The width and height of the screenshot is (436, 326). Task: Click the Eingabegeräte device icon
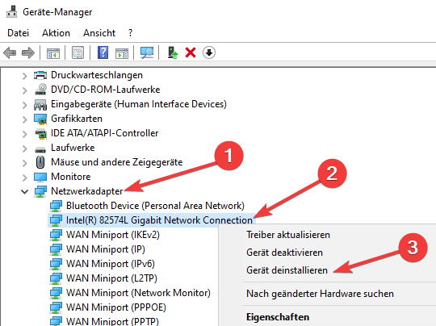click(x=40, y=104)
